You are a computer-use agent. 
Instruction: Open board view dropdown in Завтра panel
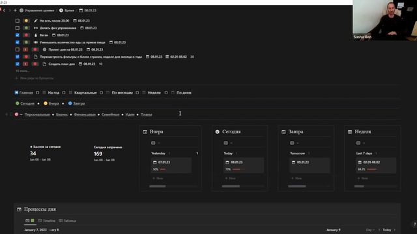click(x=295, y=143)
